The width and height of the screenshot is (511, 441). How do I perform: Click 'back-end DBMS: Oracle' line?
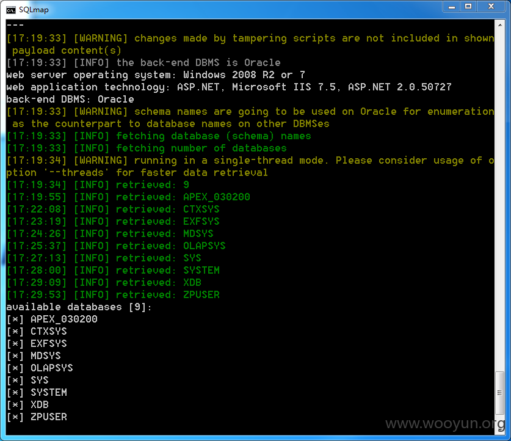[x=70, y=100]
